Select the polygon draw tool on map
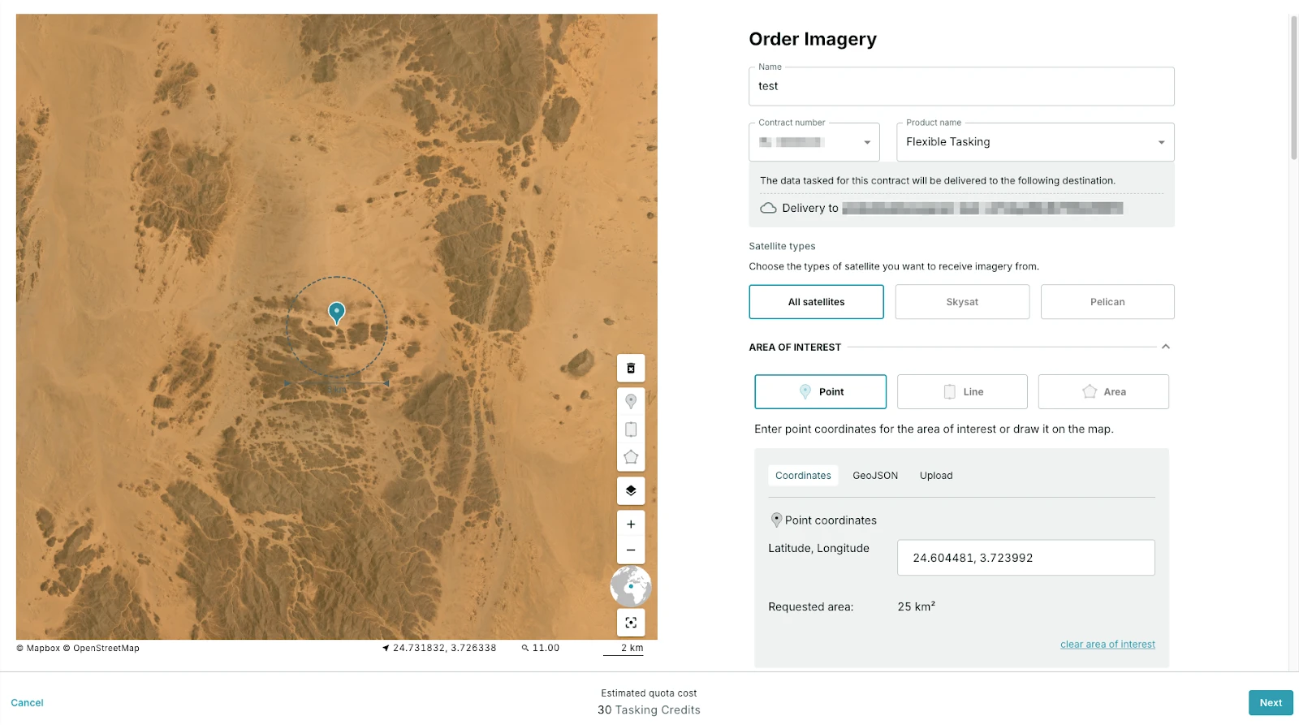The height and width of the screenshot is (725, 1299). click(x=631, y=457)
